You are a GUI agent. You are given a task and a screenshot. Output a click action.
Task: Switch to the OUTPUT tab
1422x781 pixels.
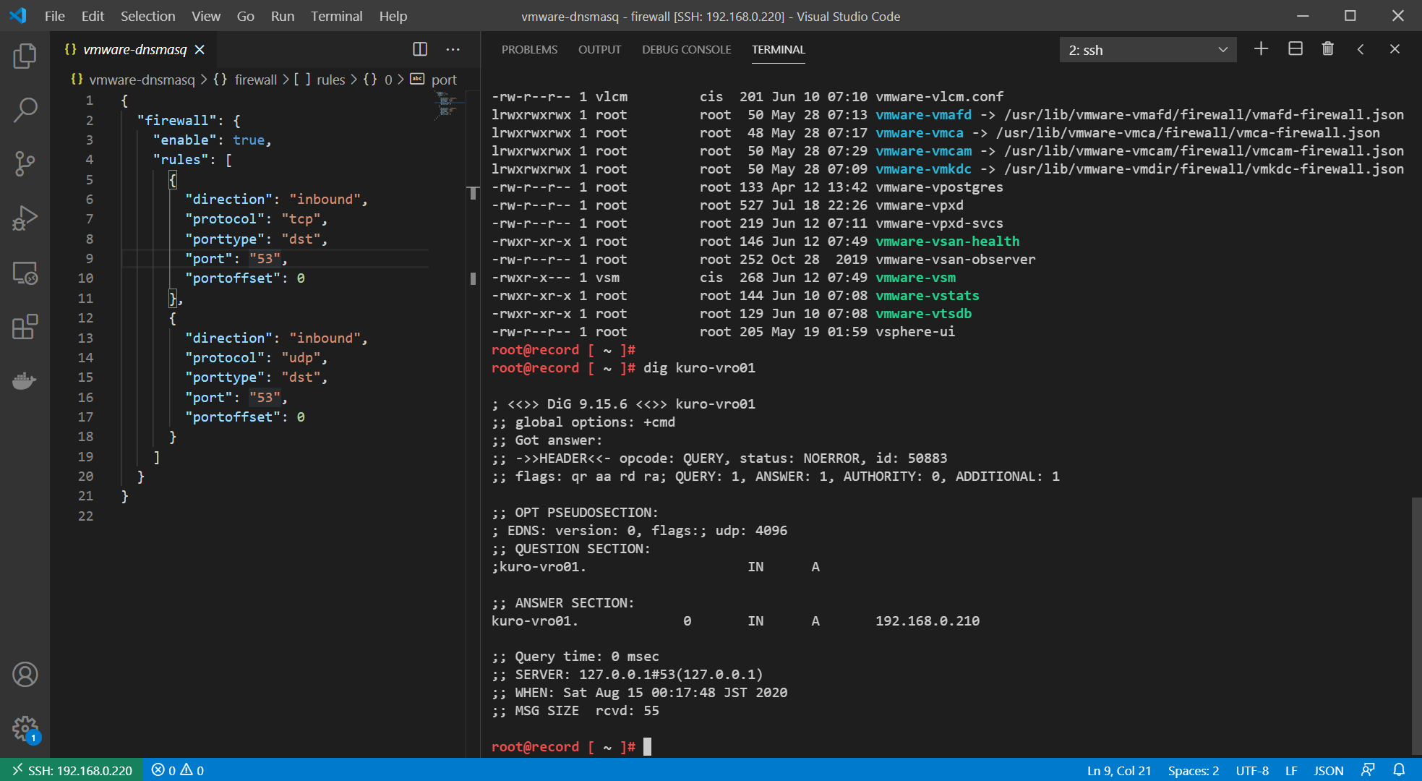click(x=599, y=49)
